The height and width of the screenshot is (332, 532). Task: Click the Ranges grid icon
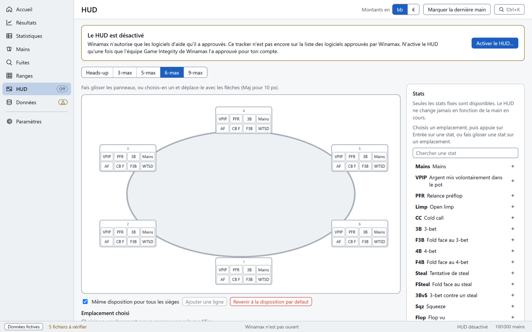point(9,76)
